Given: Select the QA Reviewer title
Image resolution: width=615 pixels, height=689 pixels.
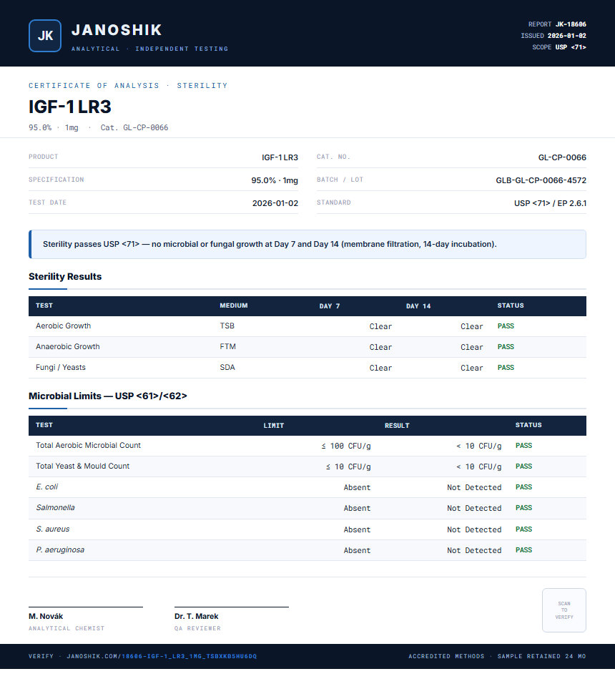Looking at the screenshot, I should [197, 628].
